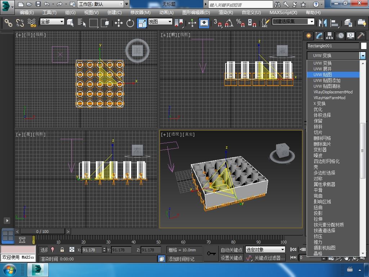
Task: Click the Select Object arrow tool
Action: 71,23
